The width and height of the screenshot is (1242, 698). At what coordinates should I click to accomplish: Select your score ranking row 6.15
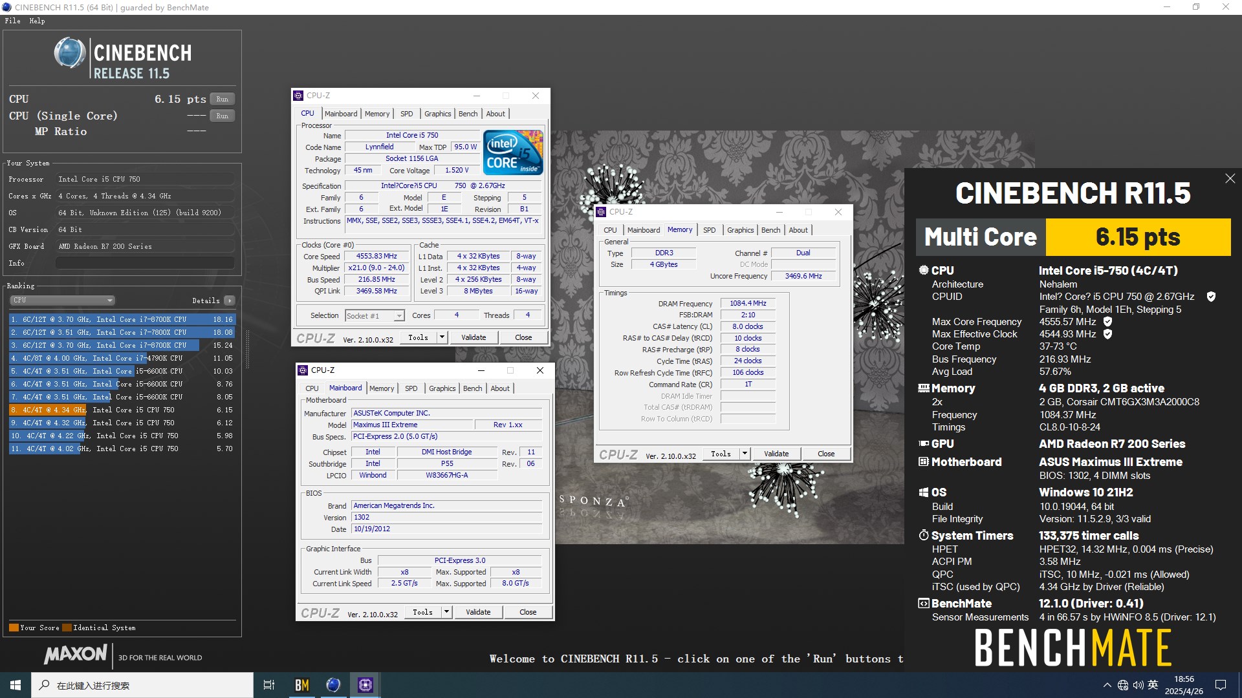tap(122, 410)
